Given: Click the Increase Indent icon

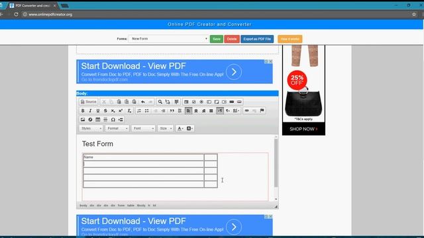Looking at the screenshot, I should 163,110.
